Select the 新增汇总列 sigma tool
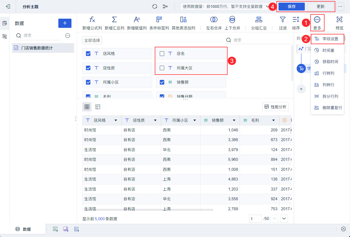 [x=114, y=20]
